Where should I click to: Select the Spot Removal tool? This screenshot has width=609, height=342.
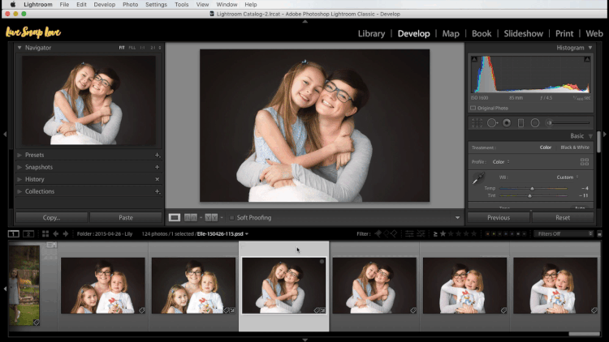[493, 123]
